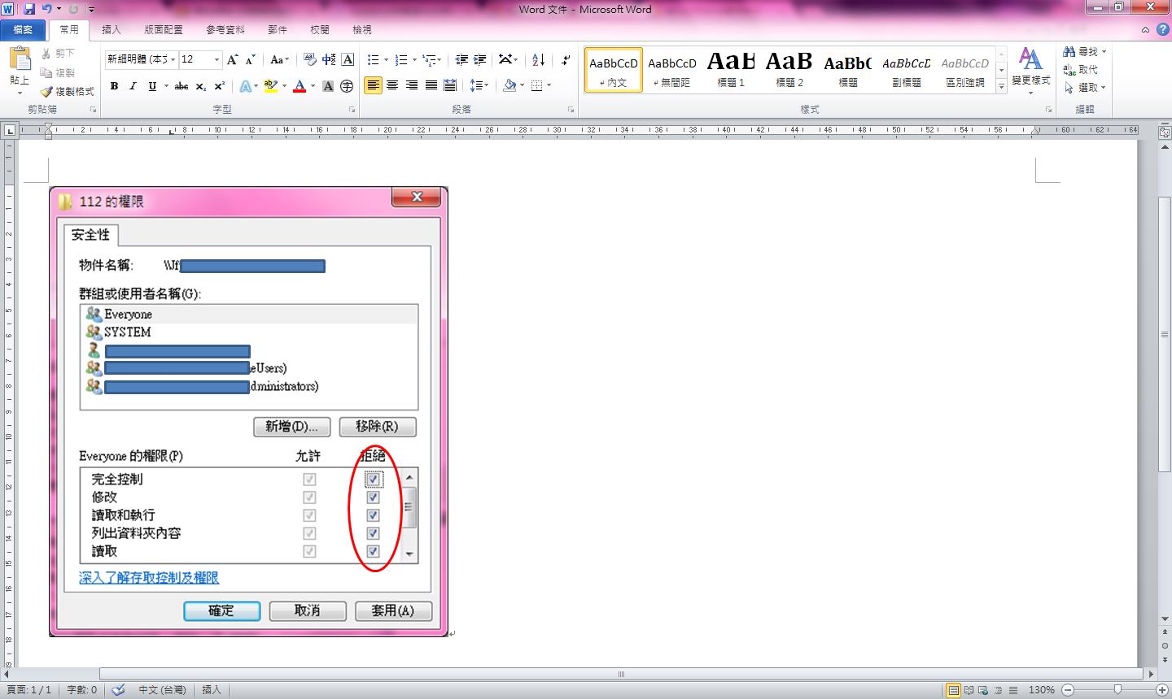This screenshot has width=1172, height=699.
Task: Click the 130% zoom level indicator
Action: 1041,690
